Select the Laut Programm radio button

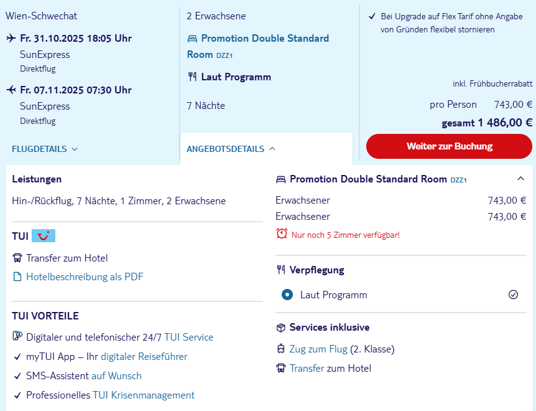[287, 295]
